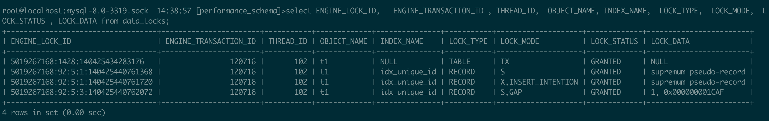Click the performance_schema prompt text

pyautogui.click(x=239, y=11)
